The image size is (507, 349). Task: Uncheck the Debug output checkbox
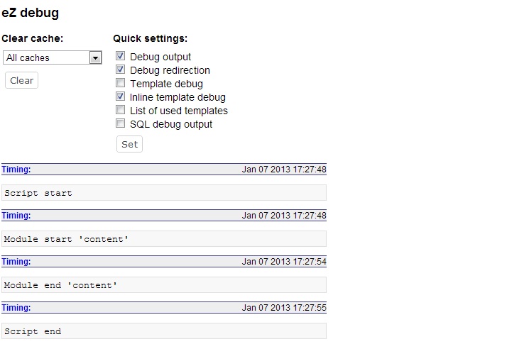click(x=120, y=56)
